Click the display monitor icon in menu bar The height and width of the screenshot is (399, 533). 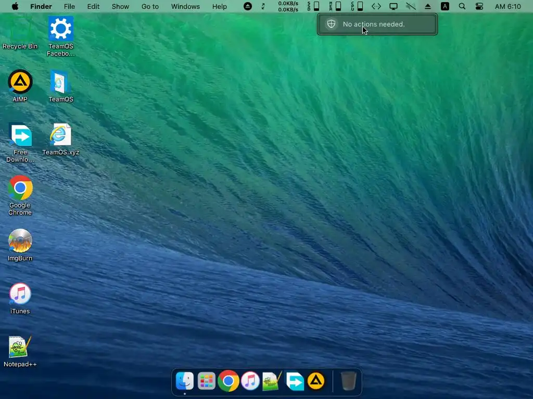click(394, 6)
